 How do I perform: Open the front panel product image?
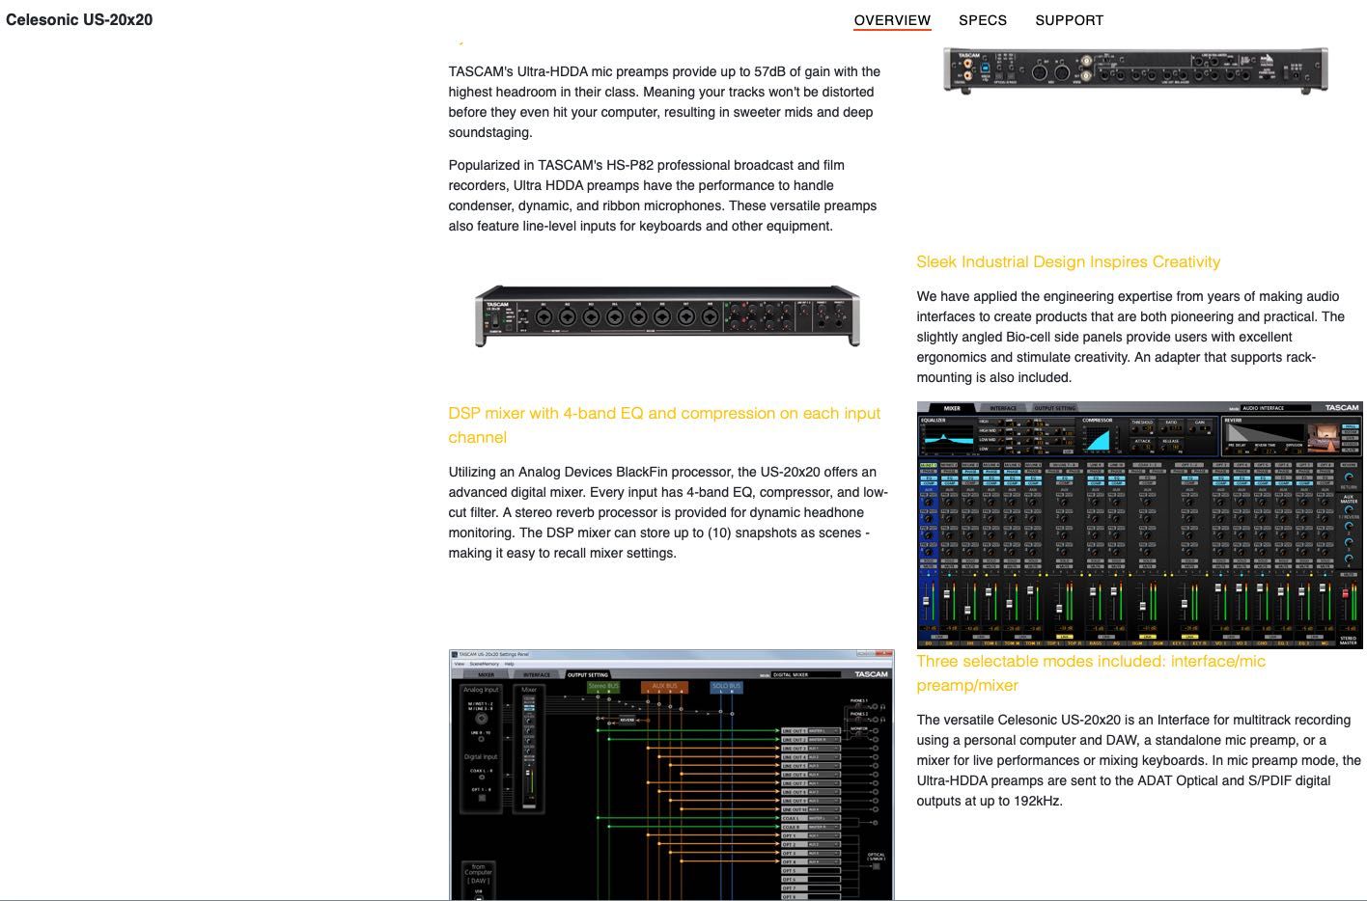tap(667, 316)
